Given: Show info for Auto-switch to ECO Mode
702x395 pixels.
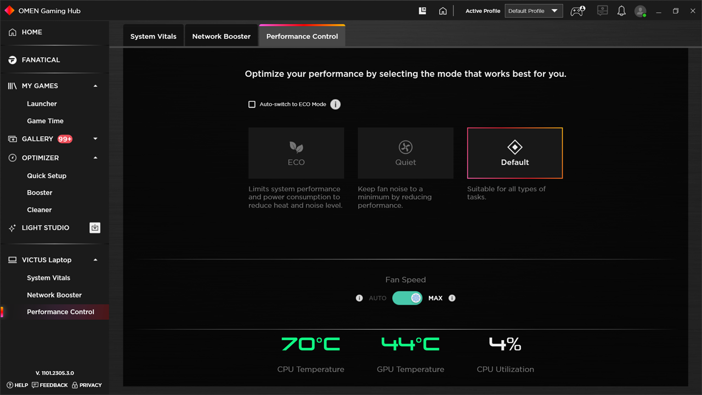Looking at the screenshot, I should pyautogui.click(x=336, y=104).
